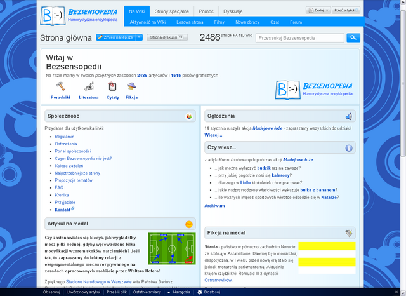Click the large Bezsensopedia logo in welcome box
406x296 pixels.
pos(314,90)
